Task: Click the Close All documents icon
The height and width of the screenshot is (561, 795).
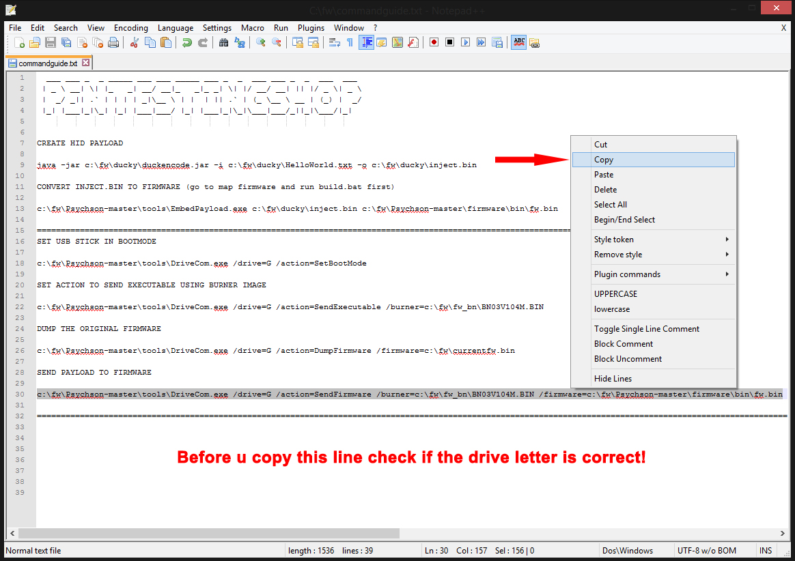Action: coord(98,42)
